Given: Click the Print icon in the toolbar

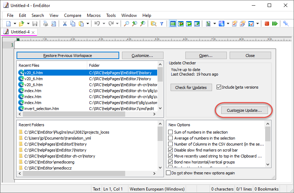Looking at the screenshot, I should point(46,24).
